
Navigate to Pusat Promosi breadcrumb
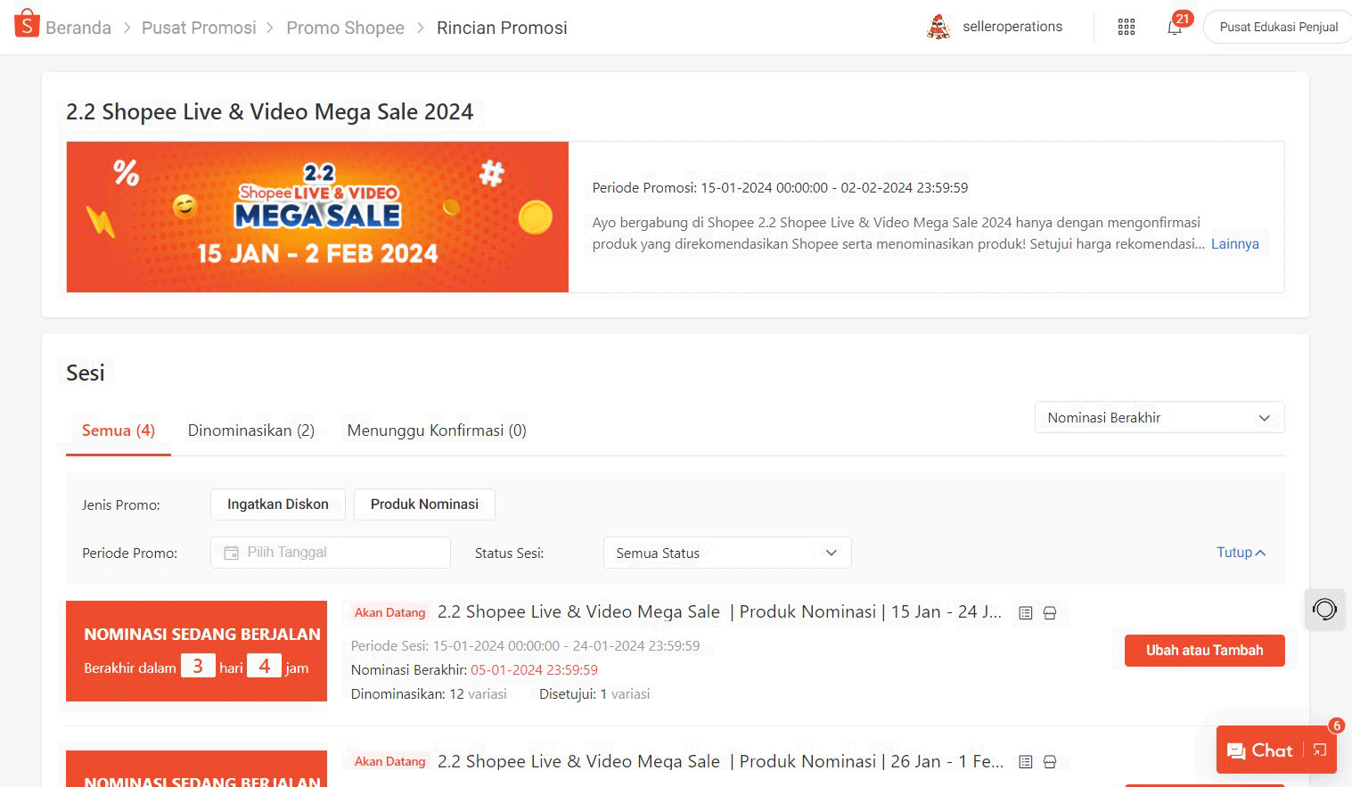(x=199, y=28)
